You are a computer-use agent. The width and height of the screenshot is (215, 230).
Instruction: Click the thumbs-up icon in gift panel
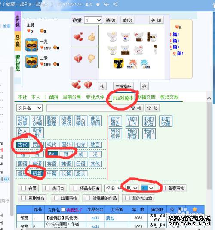[x=92, y=37]
